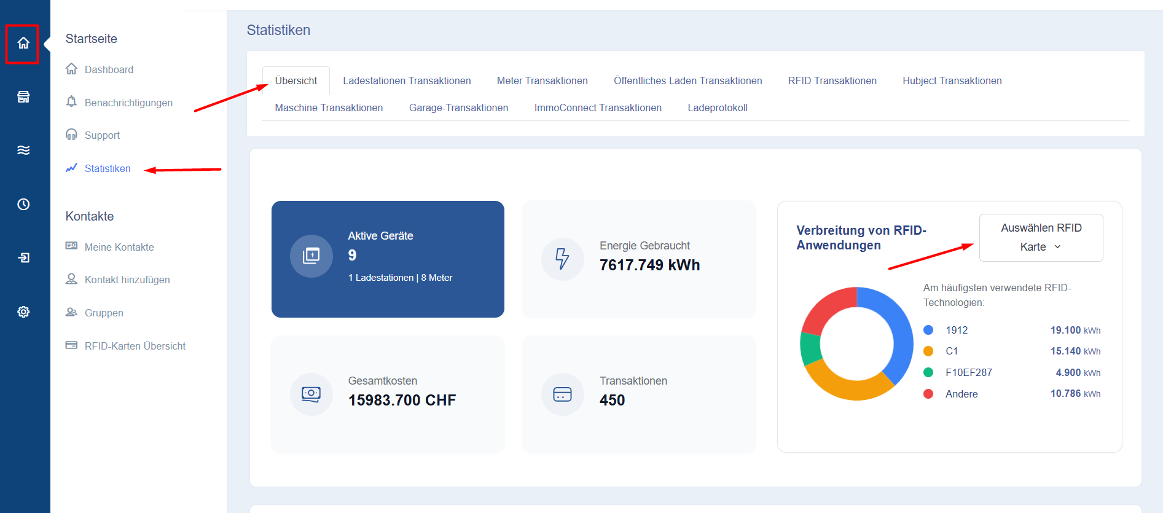The height and width of the screenshot is (513, 1163).
Task: Click the Startseite heading
Action: (x=92, y=39)
